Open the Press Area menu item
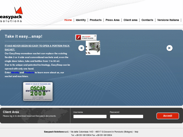The height and width of the screenshot is (137, 183). point(113,20)
